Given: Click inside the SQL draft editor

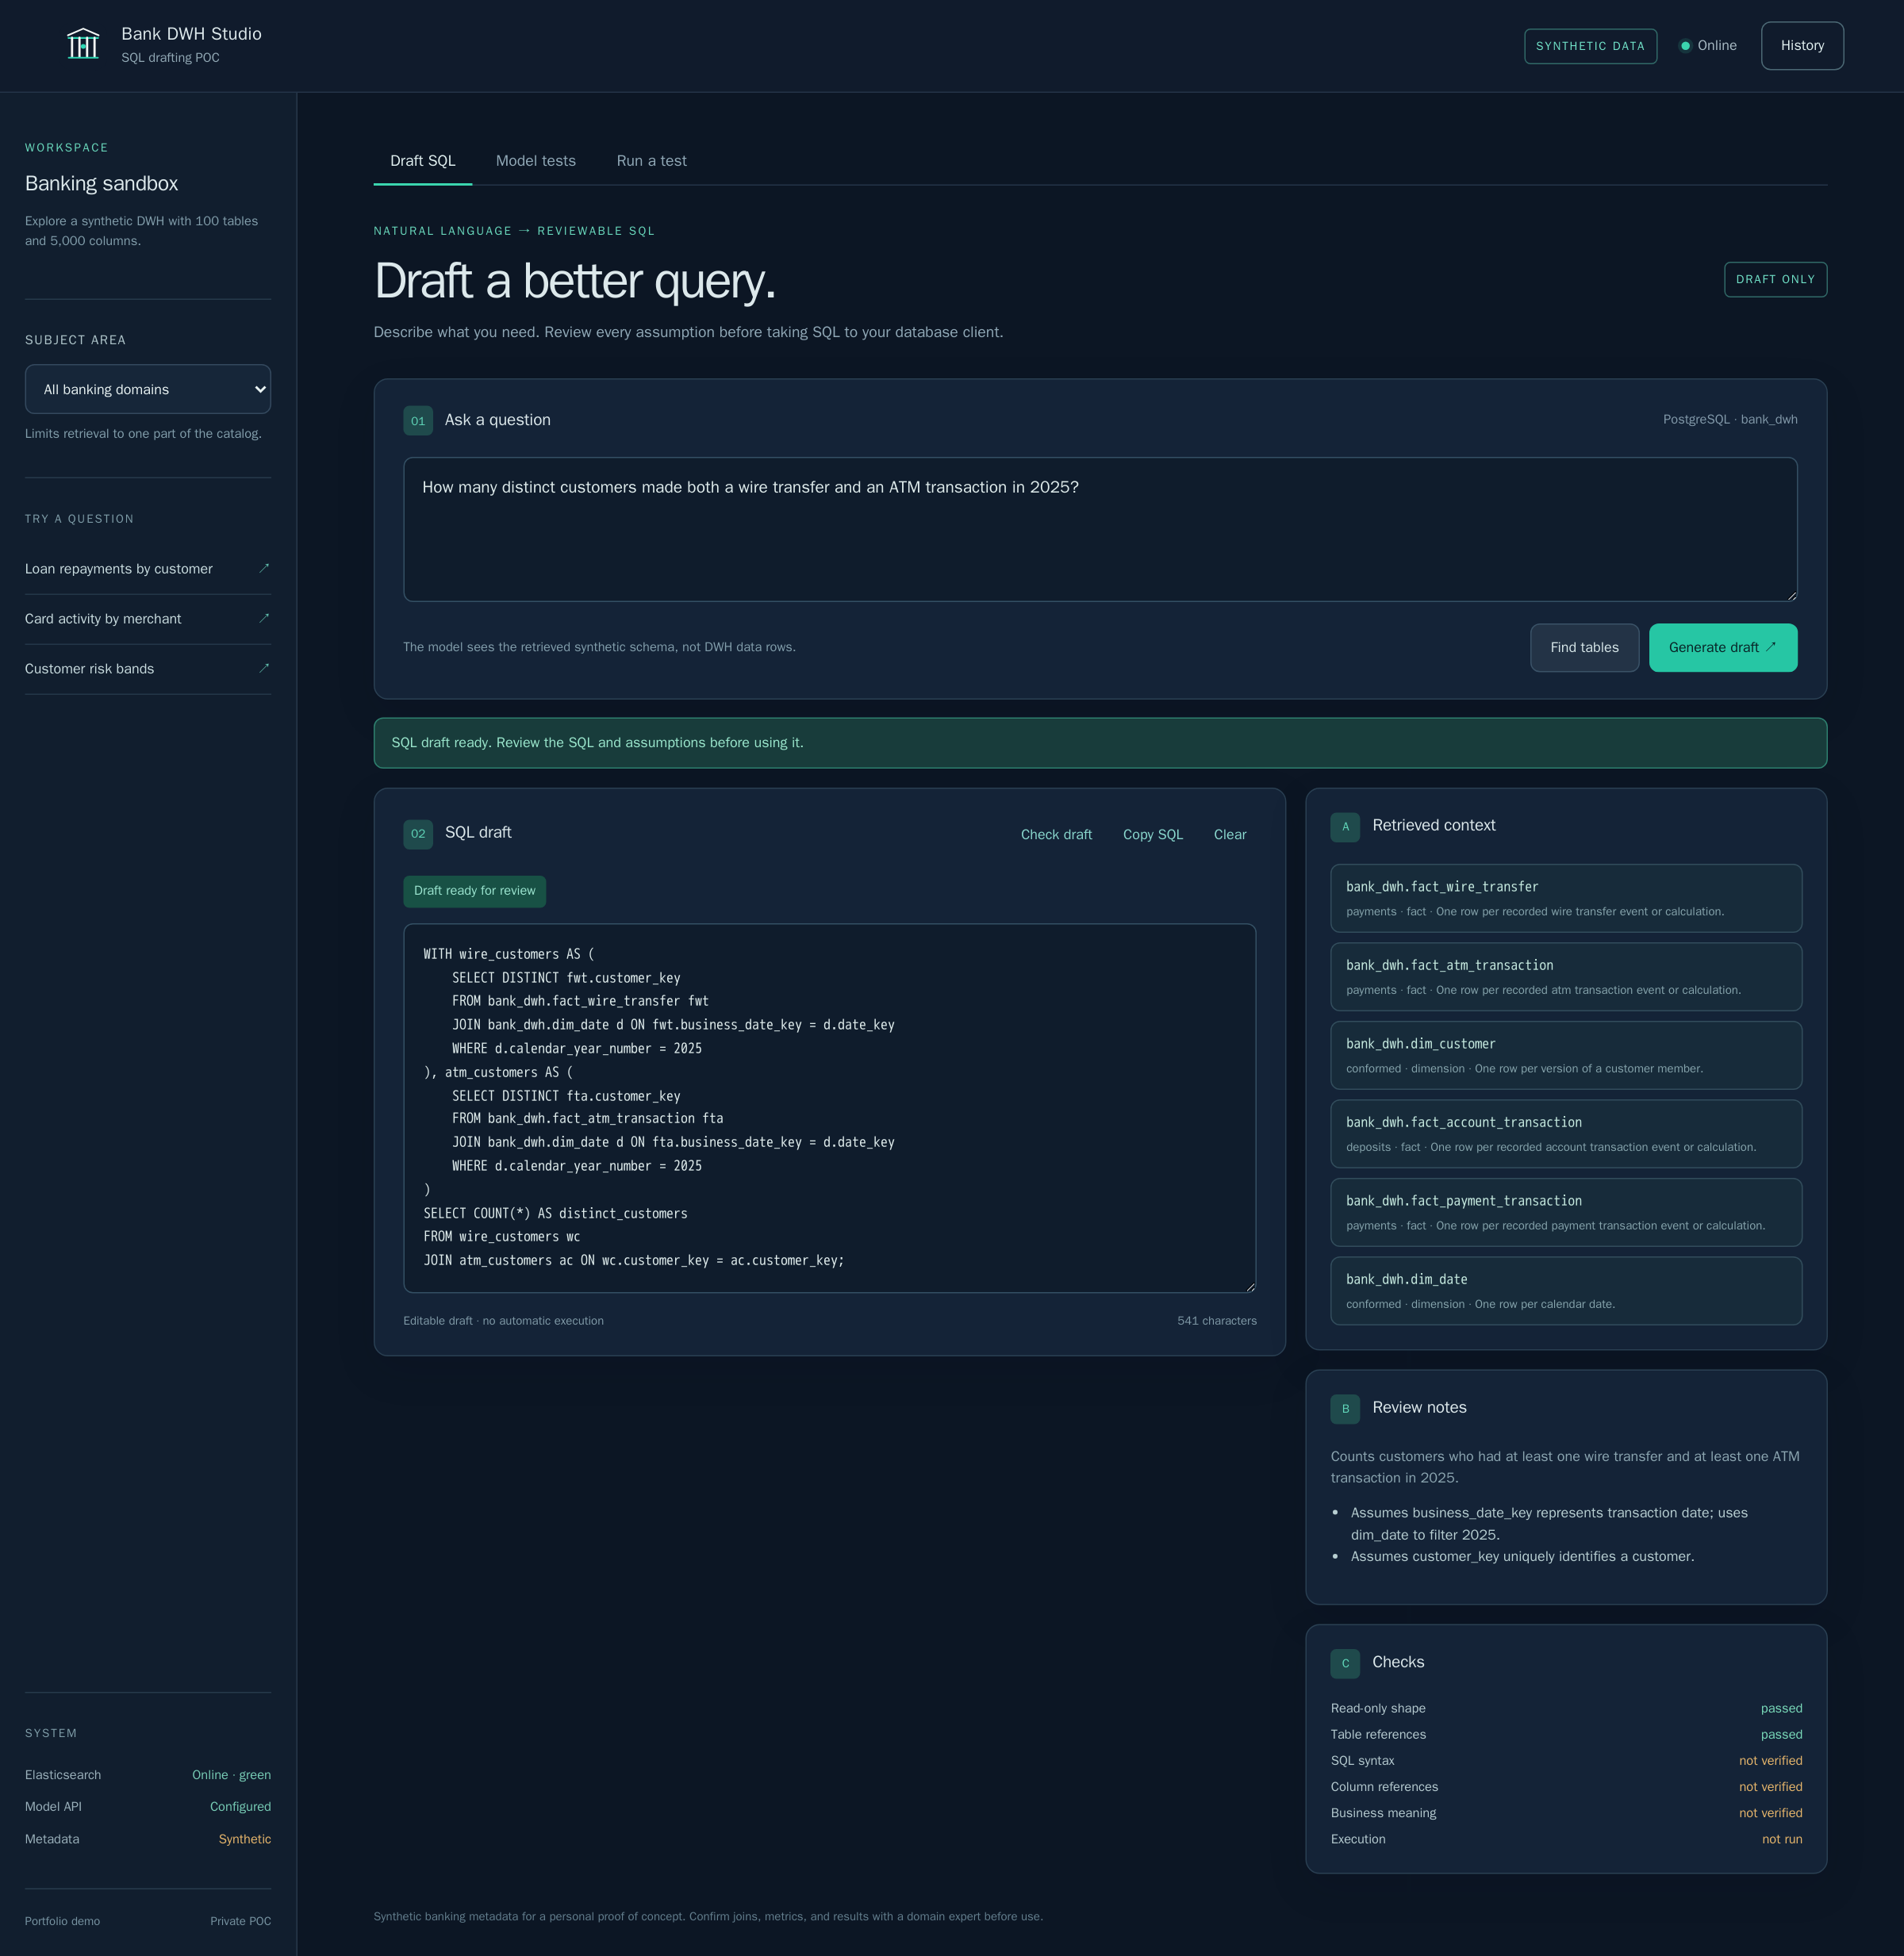Looking at the screenshot, I should pos(829,1108).
